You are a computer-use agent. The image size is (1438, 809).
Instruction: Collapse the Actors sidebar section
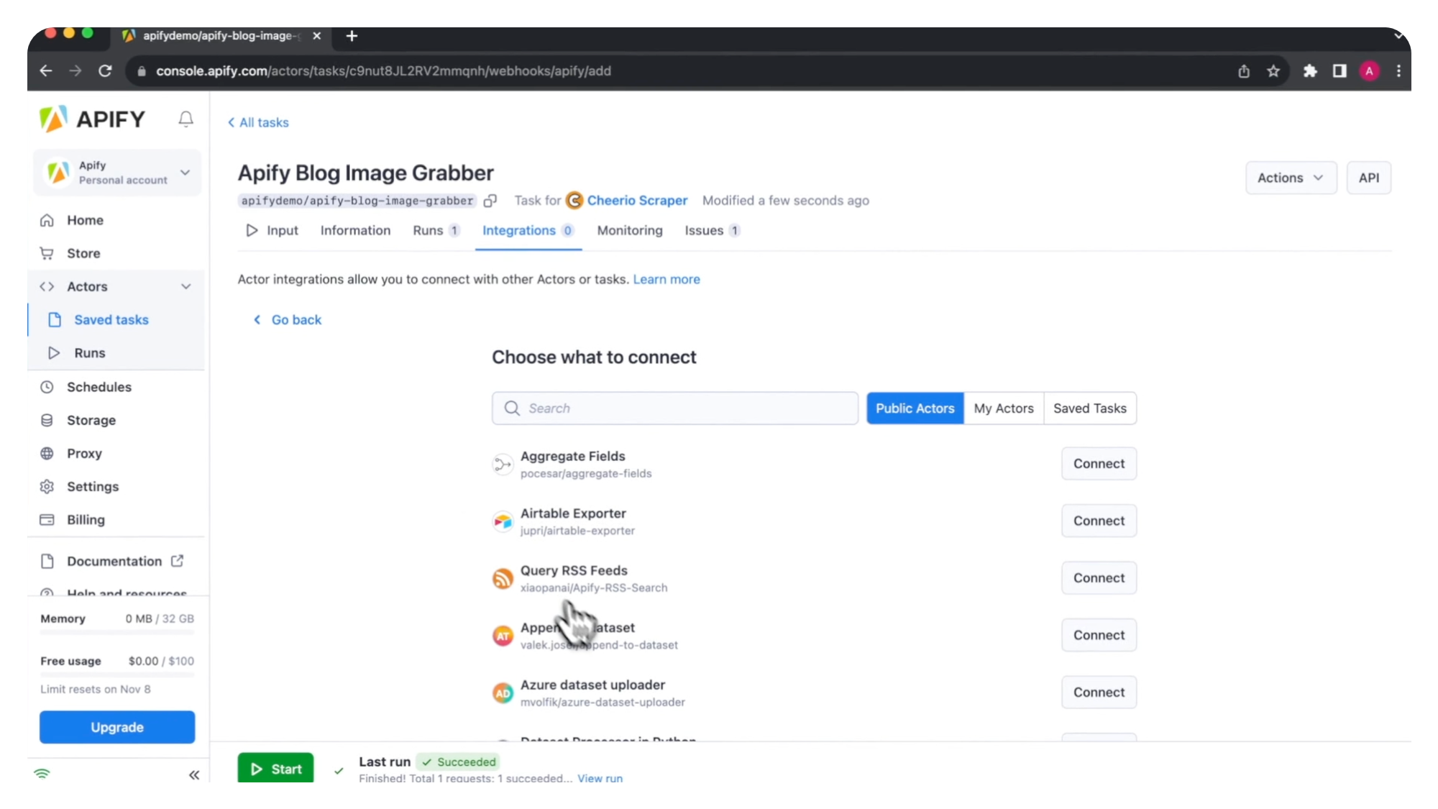click(186, 287)
